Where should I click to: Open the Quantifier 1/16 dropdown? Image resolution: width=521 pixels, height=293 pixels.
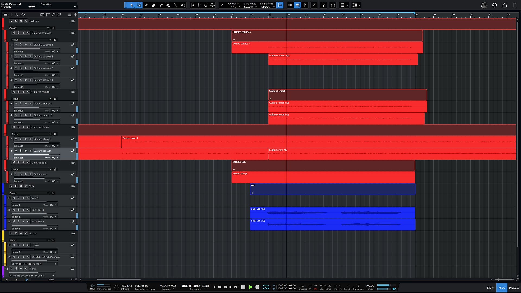[x=234, y=5]
